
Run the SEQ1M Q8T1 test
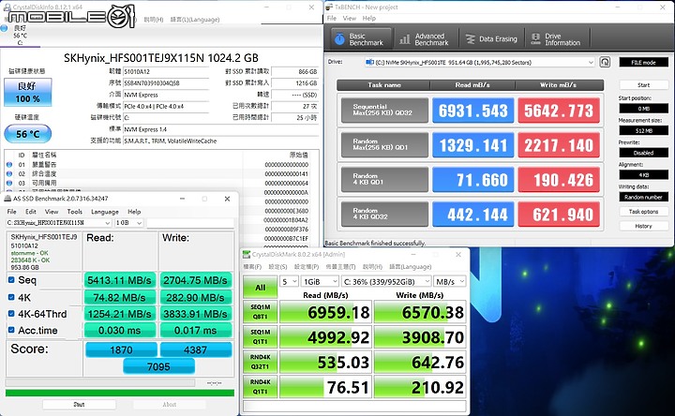[260, 312]
